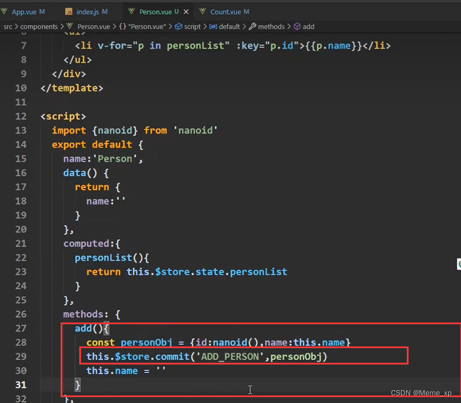
Task: Click the curly braces icon in breadcrumb
Action: [122, 27]
